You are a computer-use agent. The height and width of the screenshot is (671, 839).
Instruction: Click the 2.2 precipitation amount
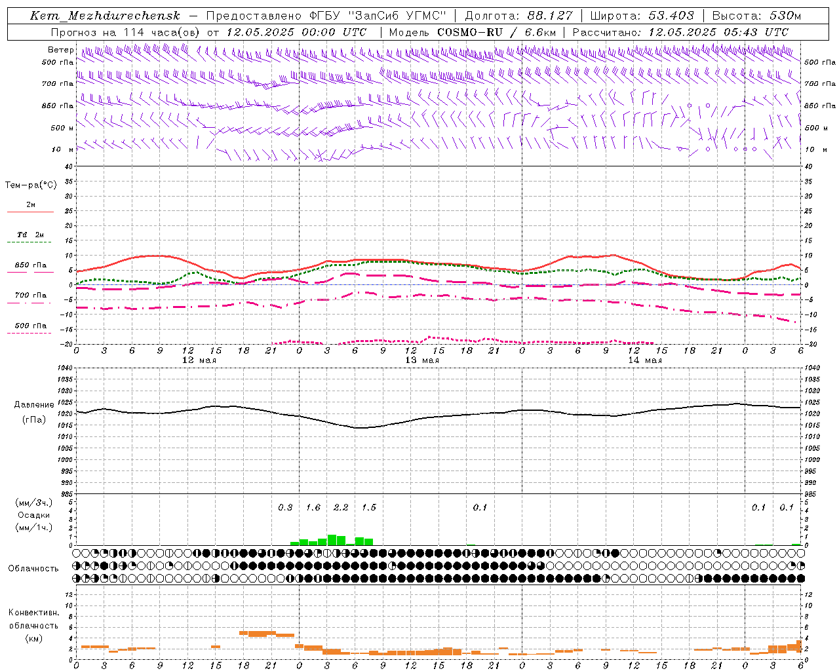(341, 507)
